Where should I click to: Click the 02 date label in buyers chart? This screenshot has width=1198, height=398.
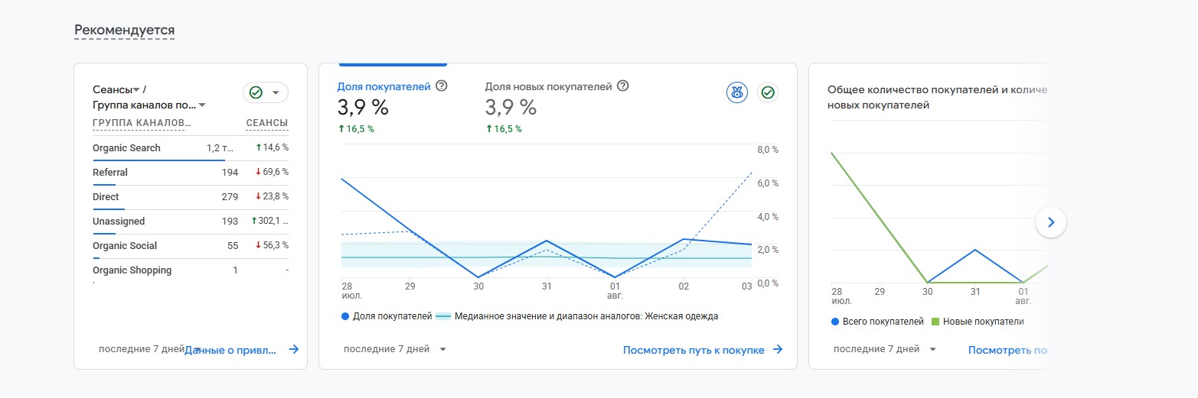[x=684, y=286]
